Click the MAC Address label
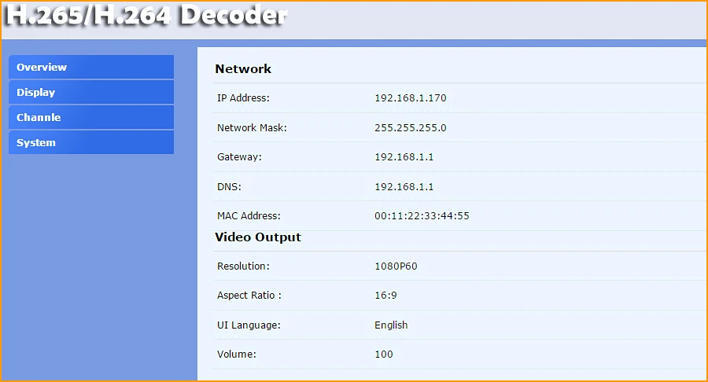 coord(249,216)
